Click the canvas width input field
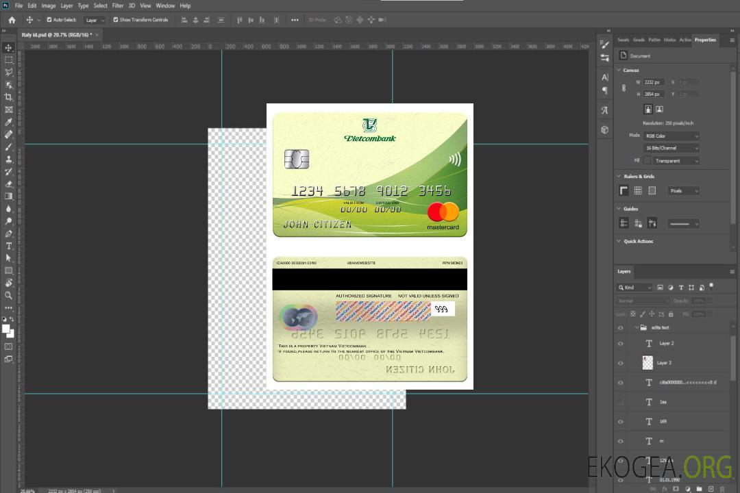The width and height of the screenshot is (740, 493). [x=654, y=82]
